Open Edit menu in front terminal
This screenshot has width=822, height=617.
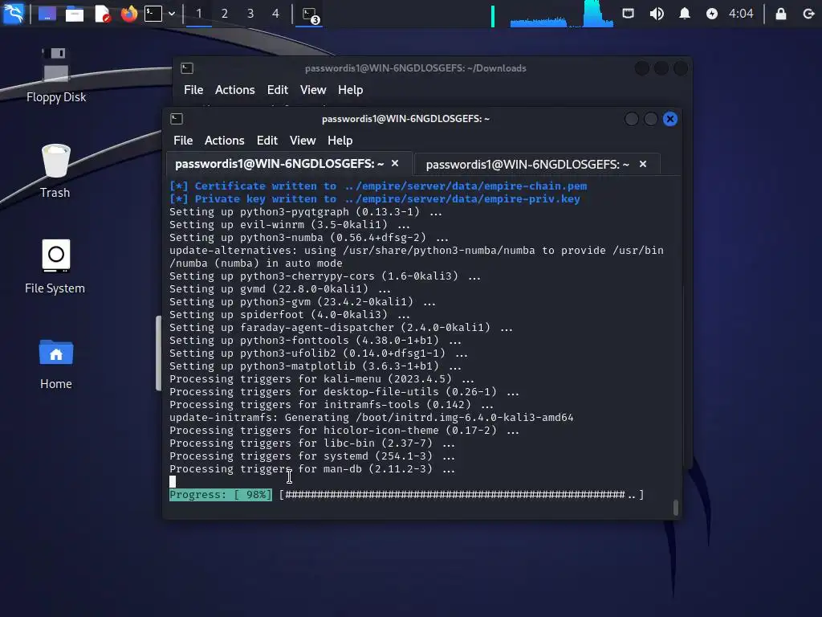tap(267, 141)
